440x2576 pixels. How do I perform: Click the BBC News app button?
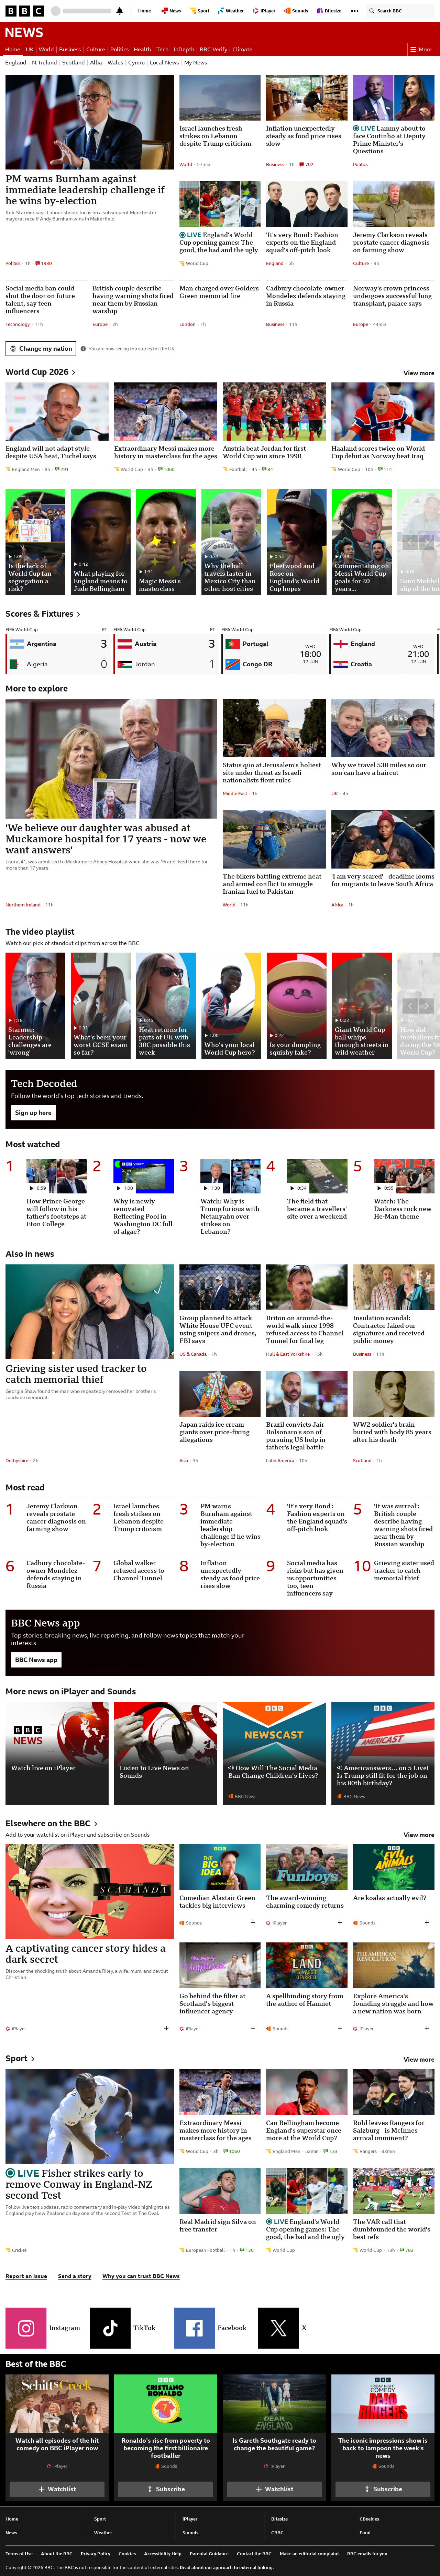tap(36, 1660)
